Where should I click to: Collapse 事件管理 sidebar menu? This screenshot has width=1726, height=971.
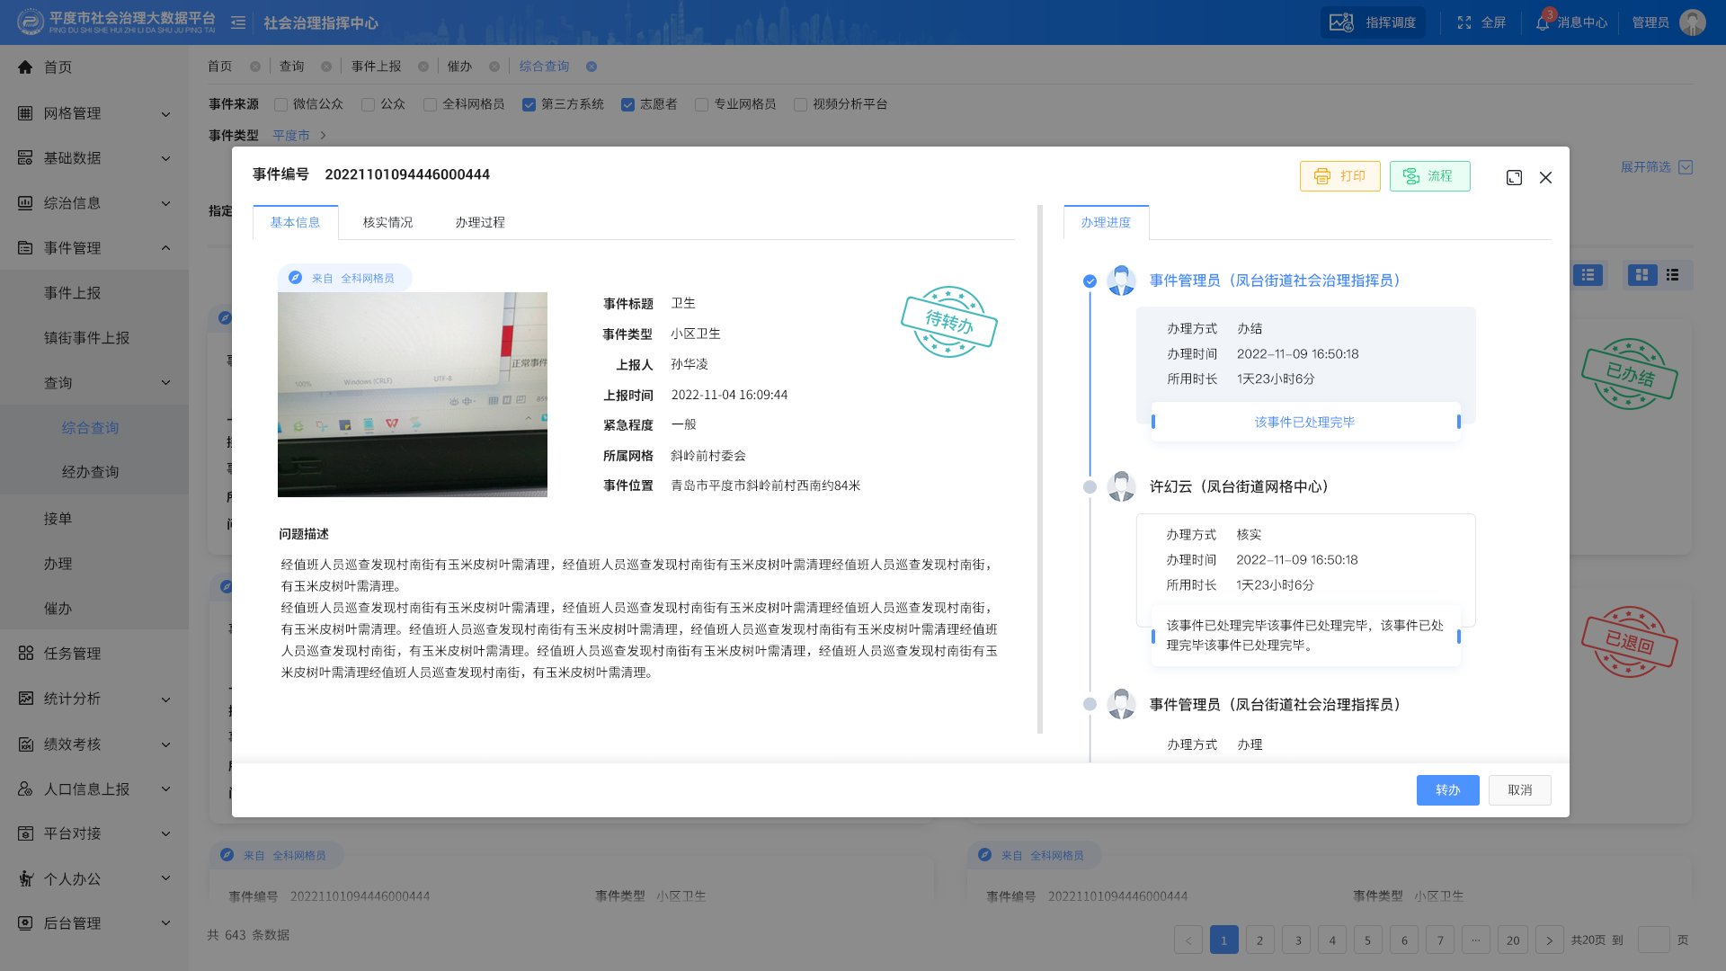coord(165,248)
